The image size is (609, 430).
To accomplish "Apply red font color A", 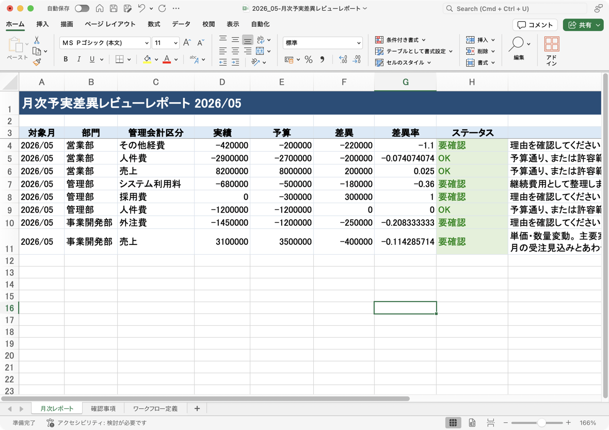I will tap(167, 59).
